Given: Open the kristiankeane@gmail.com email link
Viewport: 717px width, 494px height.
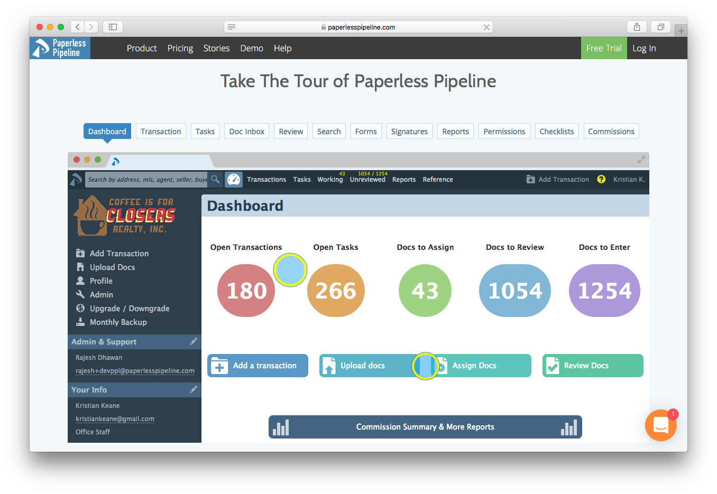Looking at the screenshot, I should coord(115,419).
